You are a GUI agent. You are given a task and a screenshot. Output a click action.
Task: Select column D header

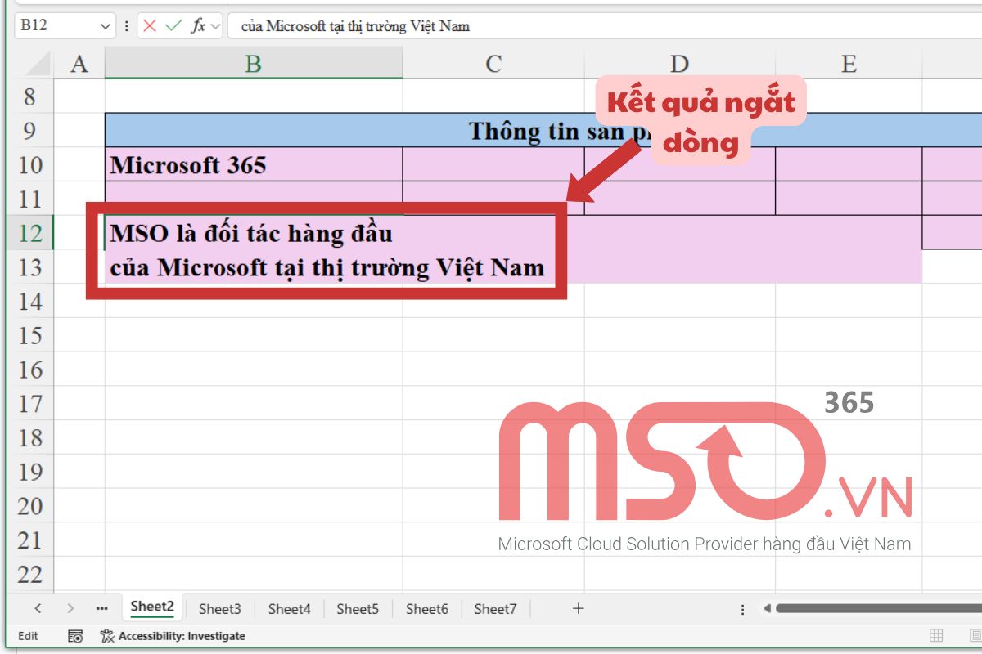679,64
